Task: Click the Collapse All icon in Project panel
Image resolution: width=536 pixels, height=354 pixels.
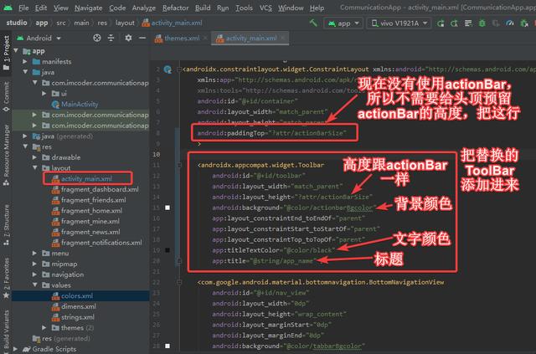Action: [x=111, y=38]
